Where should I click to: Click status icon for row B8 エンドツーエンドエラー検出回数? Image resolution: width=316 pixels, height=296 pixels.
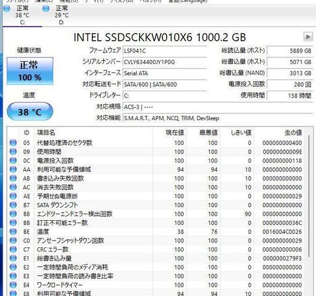pos(13,214)
